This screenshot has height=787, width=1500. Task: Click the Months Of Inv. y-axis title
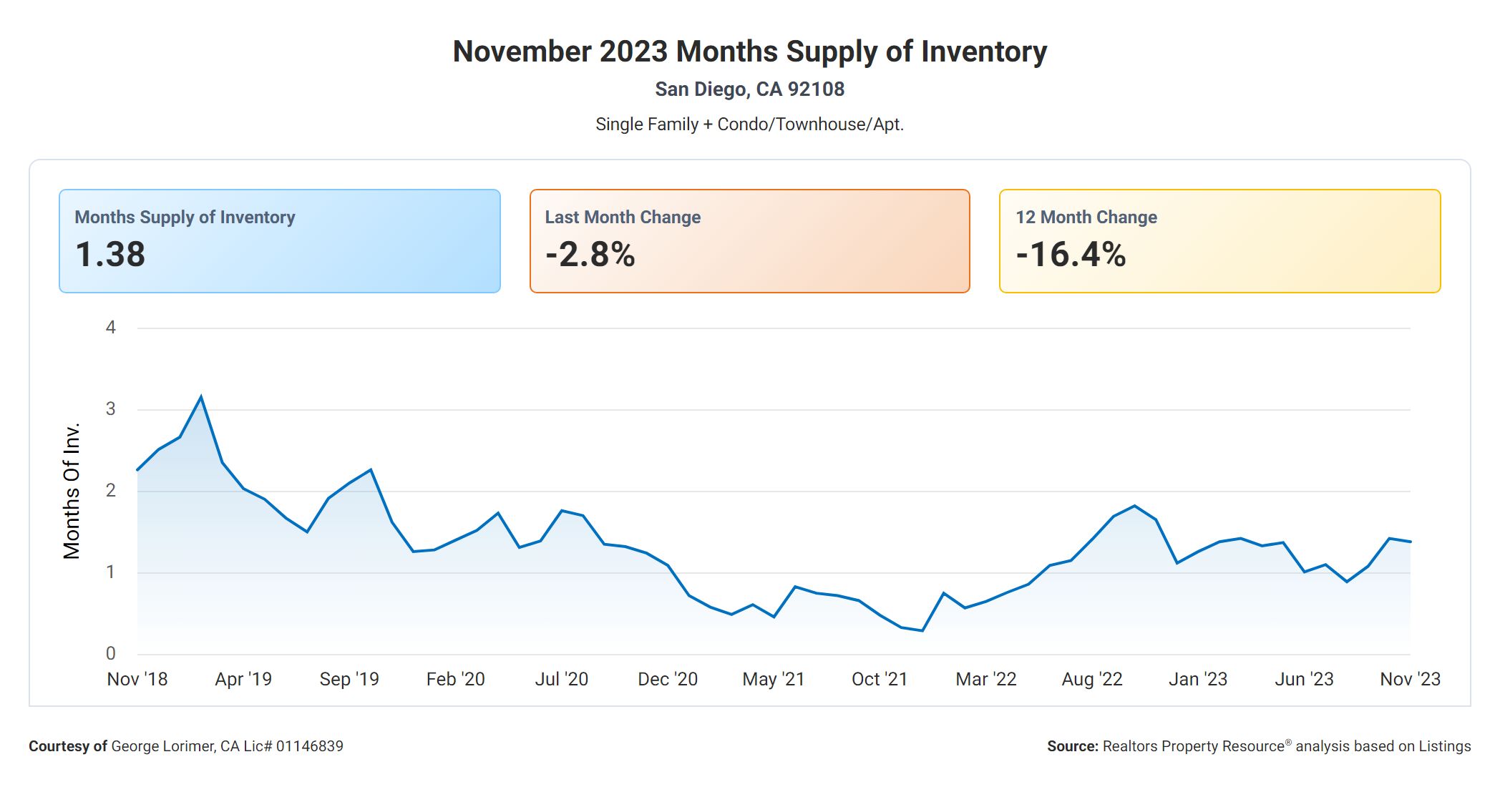(x=72, y=491)
